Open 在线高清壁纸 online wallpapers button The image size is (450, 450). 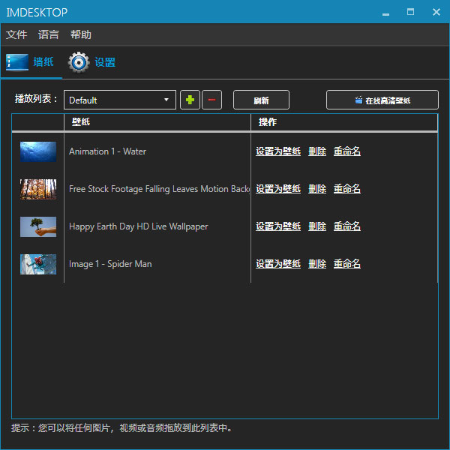coord(382,100)
